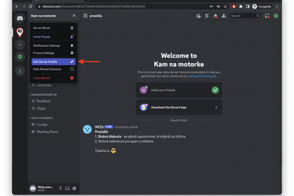Open the Getting Started guide link

202,76
